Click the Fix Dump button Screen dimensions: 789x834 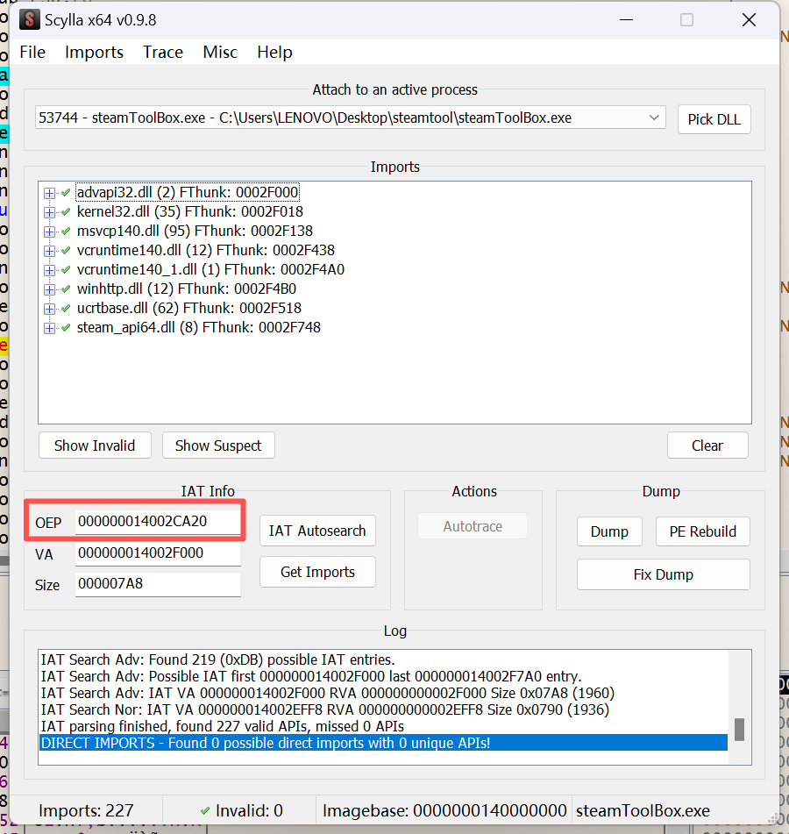click(663, 574)
